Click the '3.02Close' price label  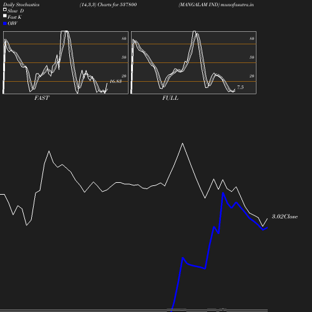coord(285,217)
